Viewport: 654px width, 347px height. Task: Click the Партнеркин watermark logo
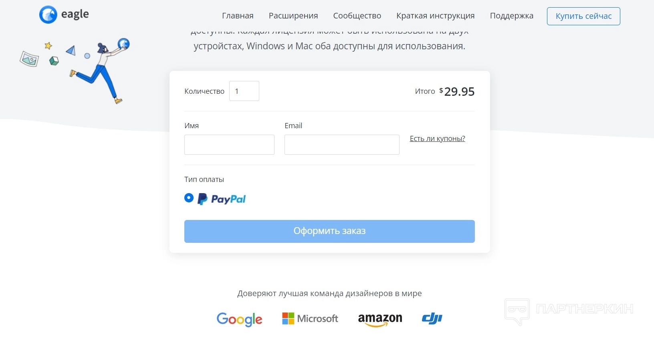569,310
